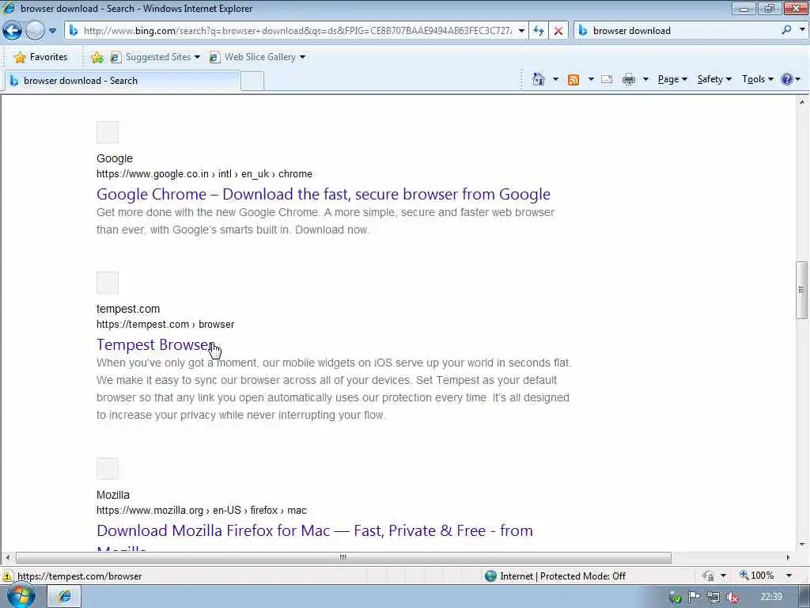This screenshot has height=608, width=810.
Task: Open the Safety menu
Action: (x=714, y=79)
